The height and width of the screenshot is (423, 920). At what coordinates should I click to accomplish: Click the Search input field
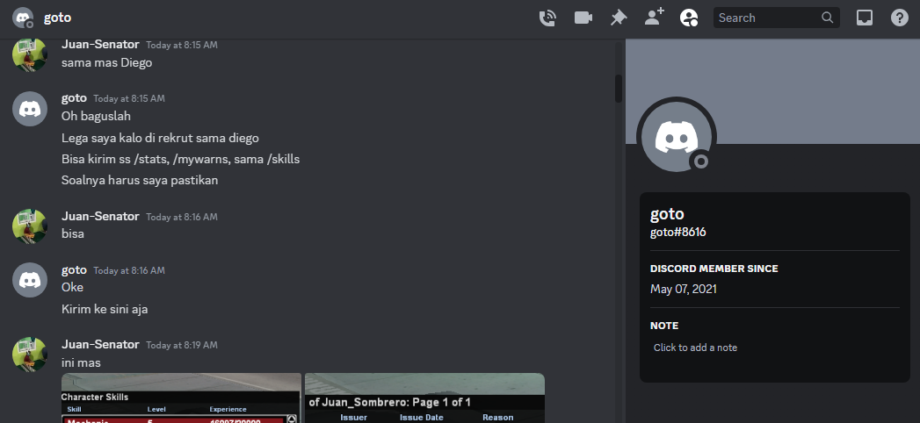pyautogui.click(x=776, y=18)
